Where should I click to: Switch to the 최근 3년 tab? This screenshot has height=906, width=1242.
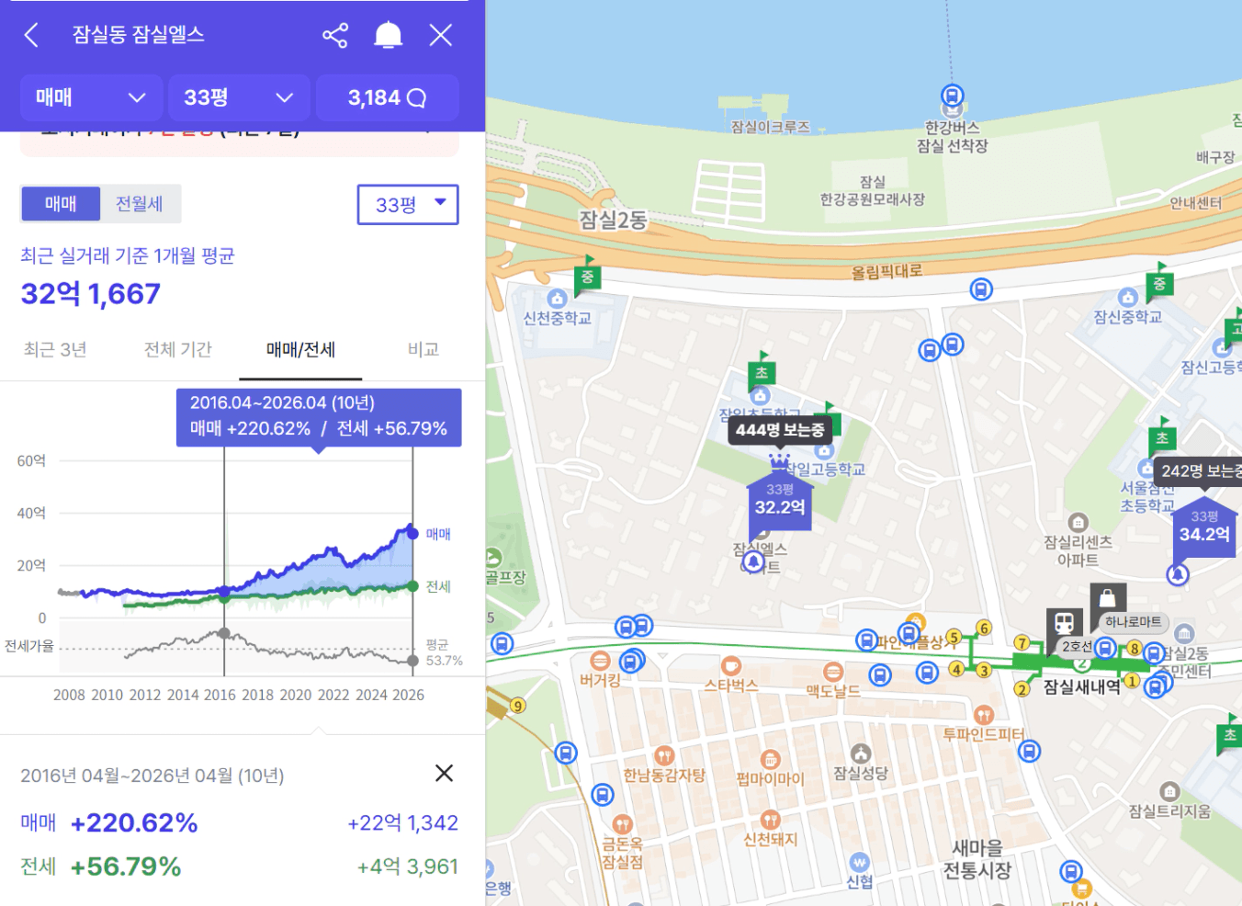point(55,349)
